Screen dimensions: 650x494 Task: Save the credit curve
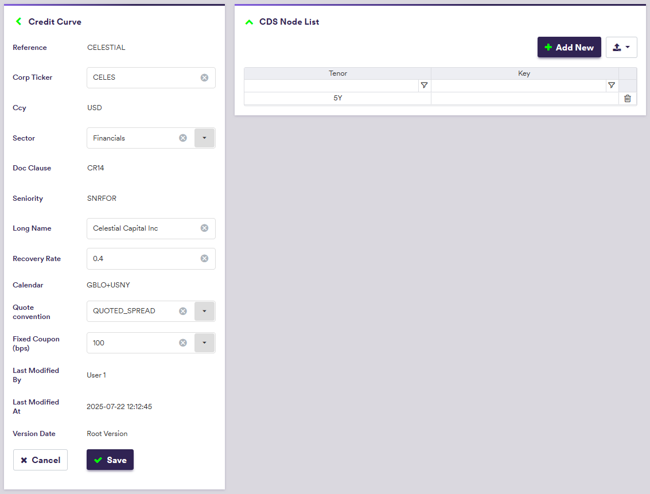[x=110, y=460]
